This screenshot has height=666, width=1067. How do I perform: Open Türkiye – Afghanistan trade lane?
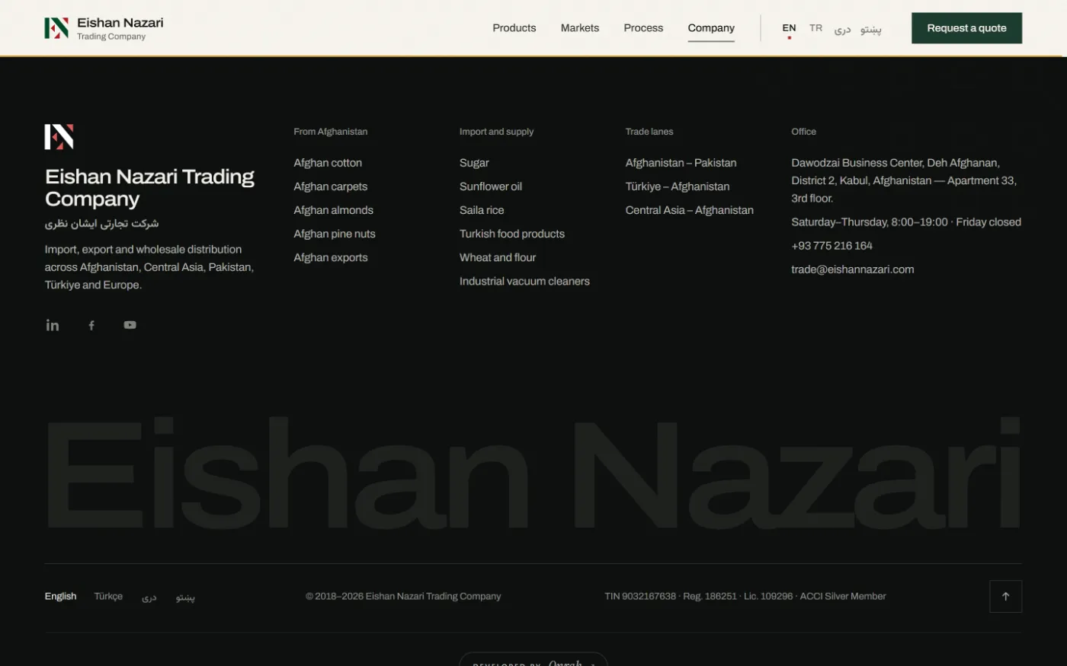pyautogui.click(x=678, y=186)
